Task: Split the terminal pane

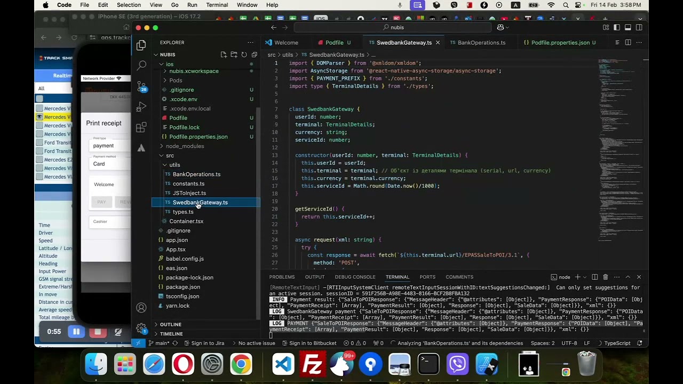Action: point(594,277)
